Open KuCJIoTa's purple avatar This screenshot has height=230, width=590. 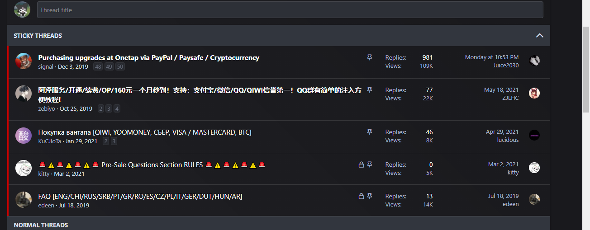pyautogui.click(x=24, y=136)
